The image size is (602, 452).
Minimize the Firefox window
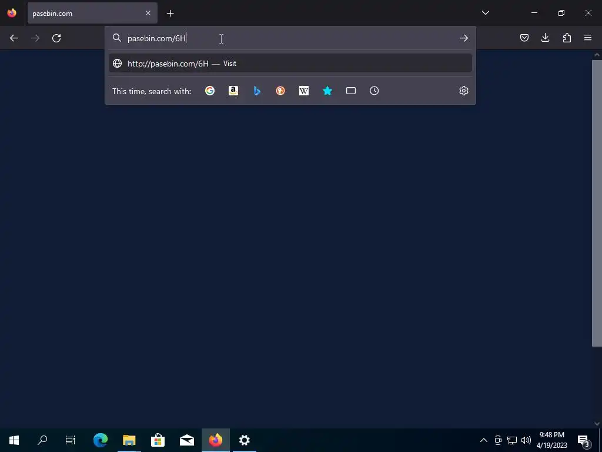click(534, 13)
